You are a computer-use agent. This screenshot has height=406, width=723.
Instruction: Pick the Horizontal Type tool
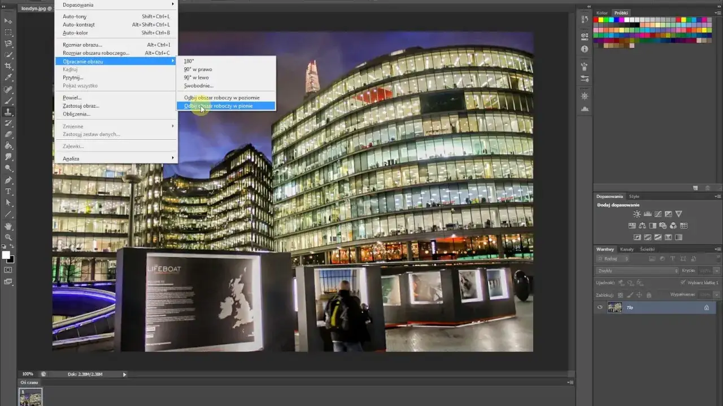point(8,191)
